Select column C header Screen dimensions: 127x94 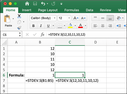click(x=70, y=42)
